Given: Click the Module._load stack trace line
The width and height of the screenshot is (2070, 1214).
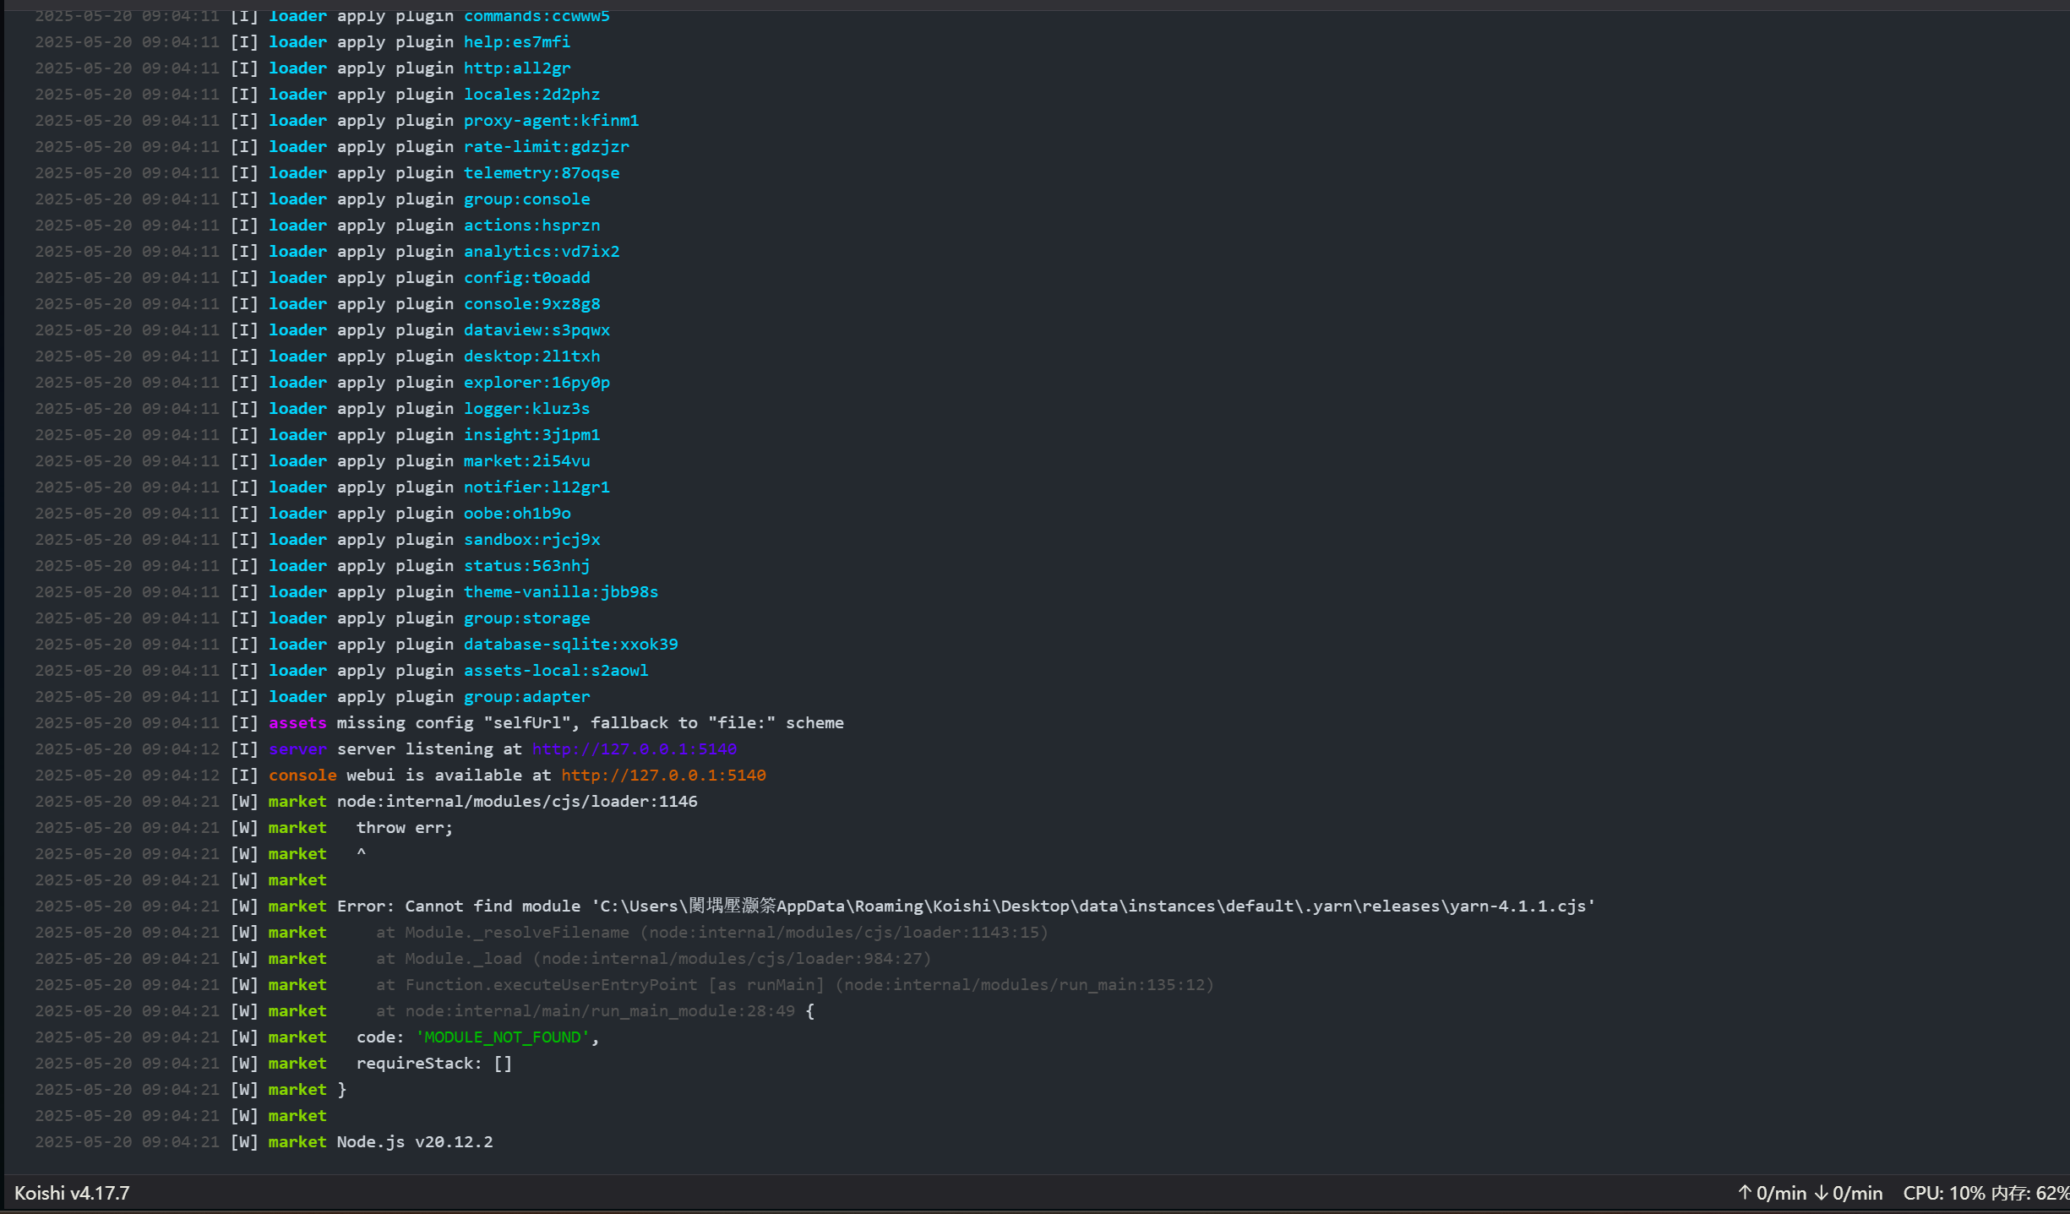Looking at the screenshot, I should (653, 958).
